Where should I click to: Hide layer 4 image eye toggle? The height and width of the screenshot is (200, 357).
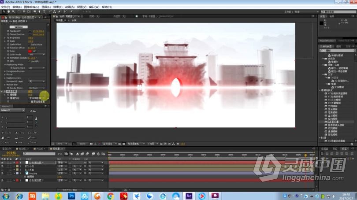click(2, 173)
